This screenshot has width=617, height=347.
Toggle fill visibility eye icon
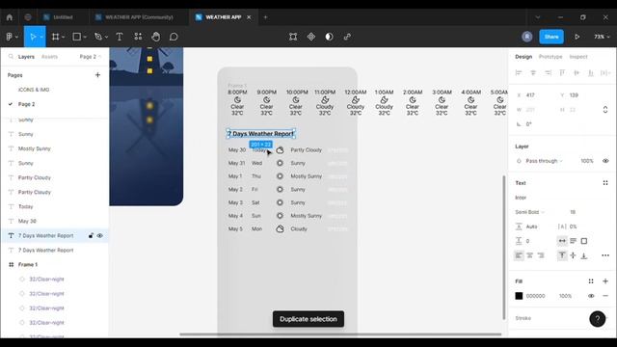pyautogui.click(x=591, y=296)
